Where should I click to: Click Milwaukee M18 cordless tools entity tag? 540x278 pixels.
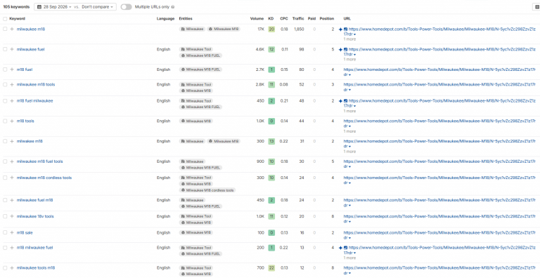(x=207, y=190)
